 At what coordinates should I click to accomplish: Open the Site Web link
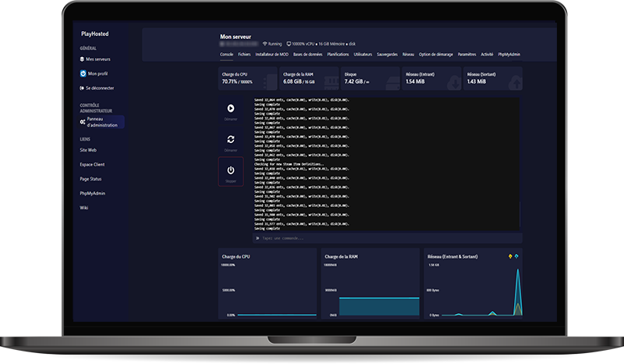[x=88, y=150]
